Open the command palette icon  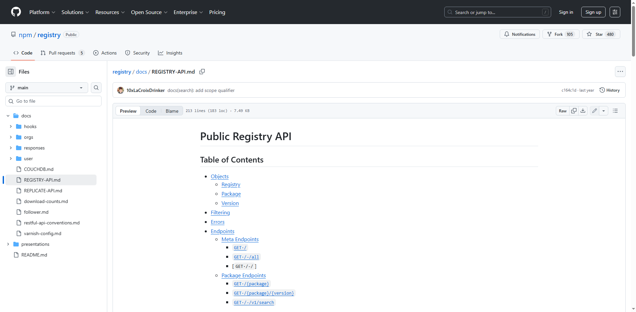(x=615, y=12)
